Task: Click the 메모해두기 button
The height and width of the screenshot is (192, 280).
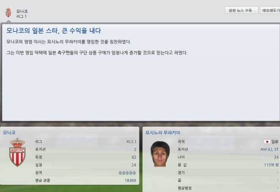Action: [x=270, y=10]
